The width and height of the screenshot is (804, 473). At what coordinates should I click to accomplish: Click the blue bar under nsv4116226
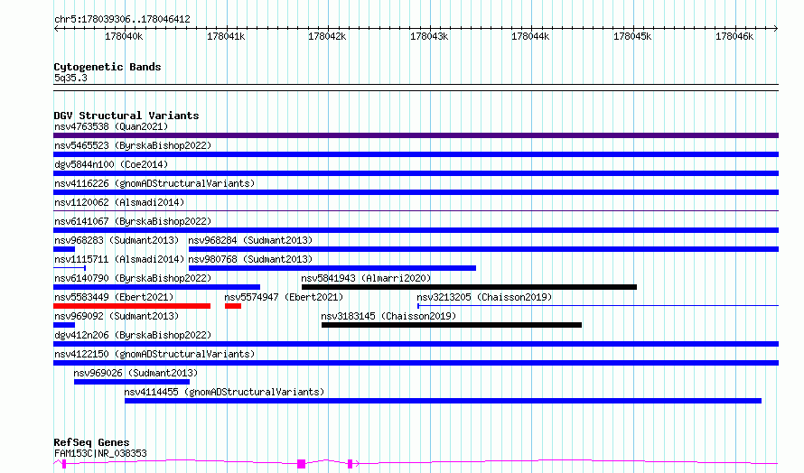point(416,192)
